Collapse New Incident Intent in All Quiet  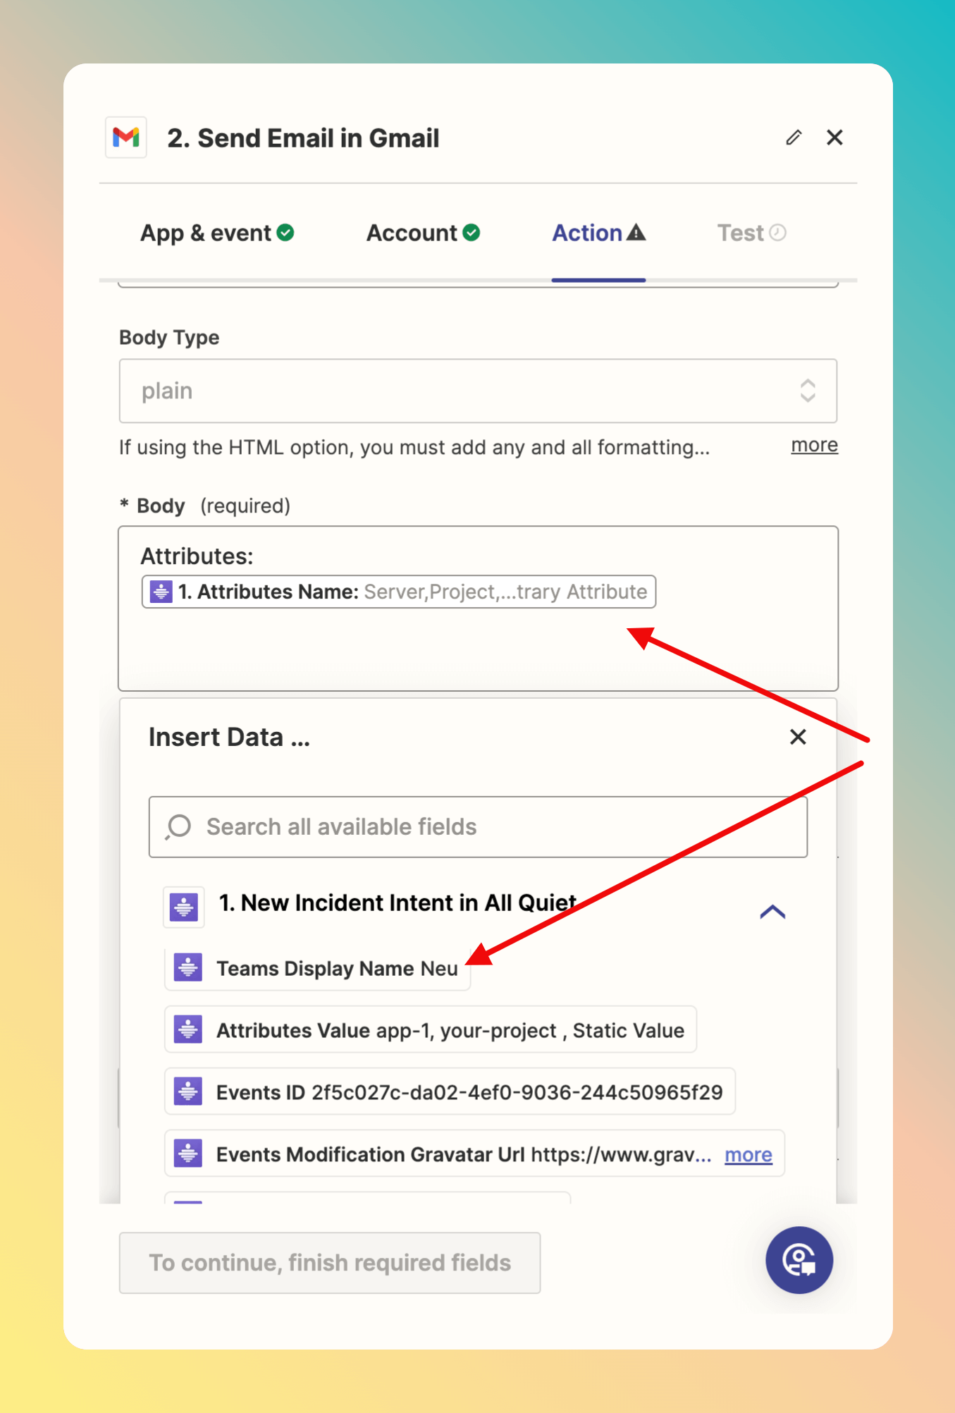tap(772, 912)
